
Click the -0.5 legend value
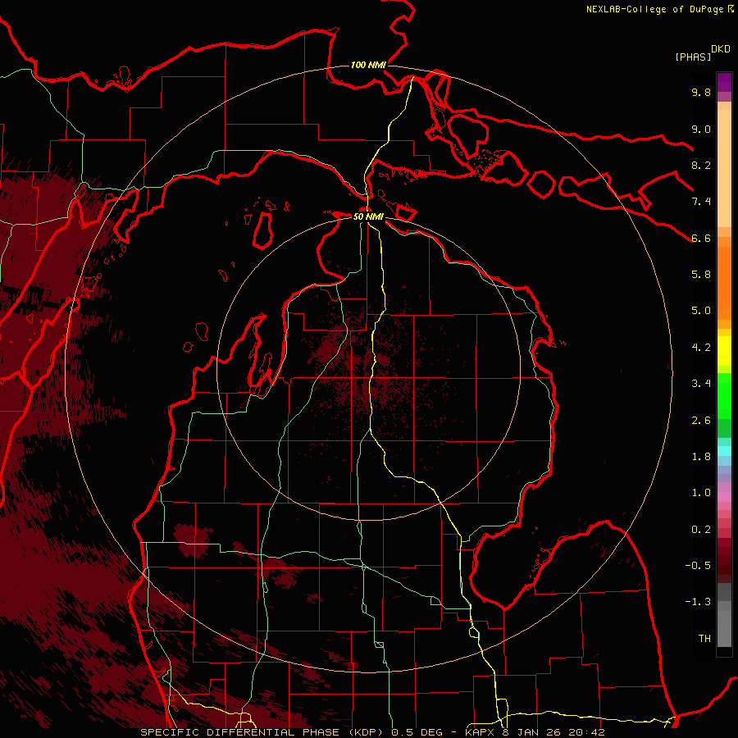coord(698,566)
